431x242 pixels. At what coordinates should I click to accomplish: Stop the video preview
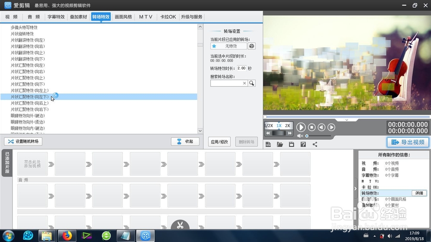click(312, 127)
